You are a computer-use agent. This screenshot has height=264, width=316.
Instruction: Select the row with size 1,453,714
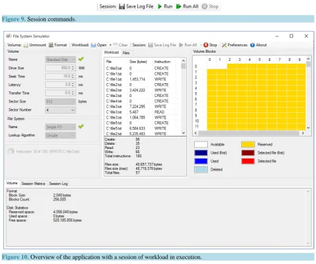pyautogui.click(x=143, y=79)
